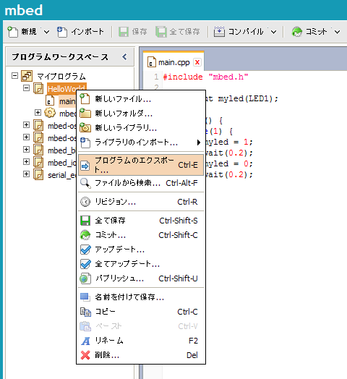Choose コピー from the context menu
The width and height of the screenshot is (347, 379).
141,312
